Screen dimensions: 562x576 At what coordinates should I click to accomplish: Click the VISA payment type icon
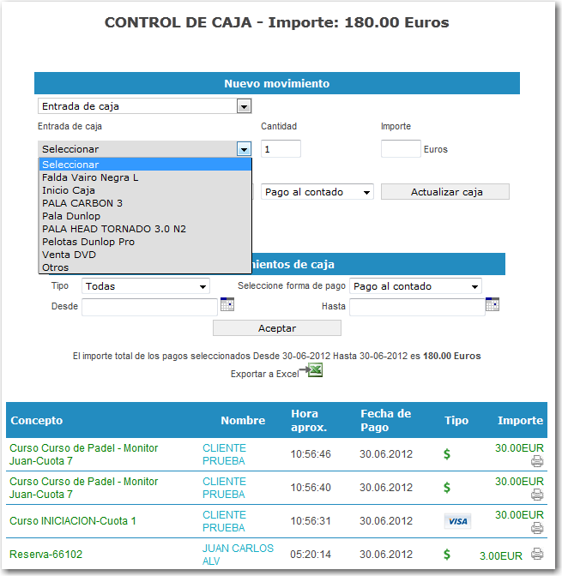tap(457, 521)
